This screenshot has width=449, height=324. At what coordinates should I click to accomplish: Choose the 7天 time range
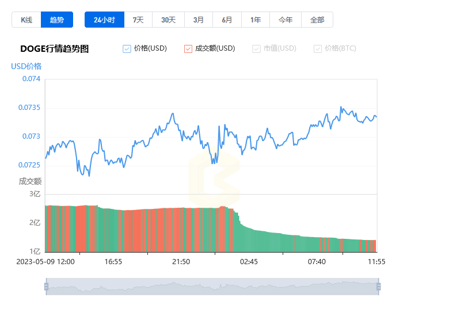[138, 20]
